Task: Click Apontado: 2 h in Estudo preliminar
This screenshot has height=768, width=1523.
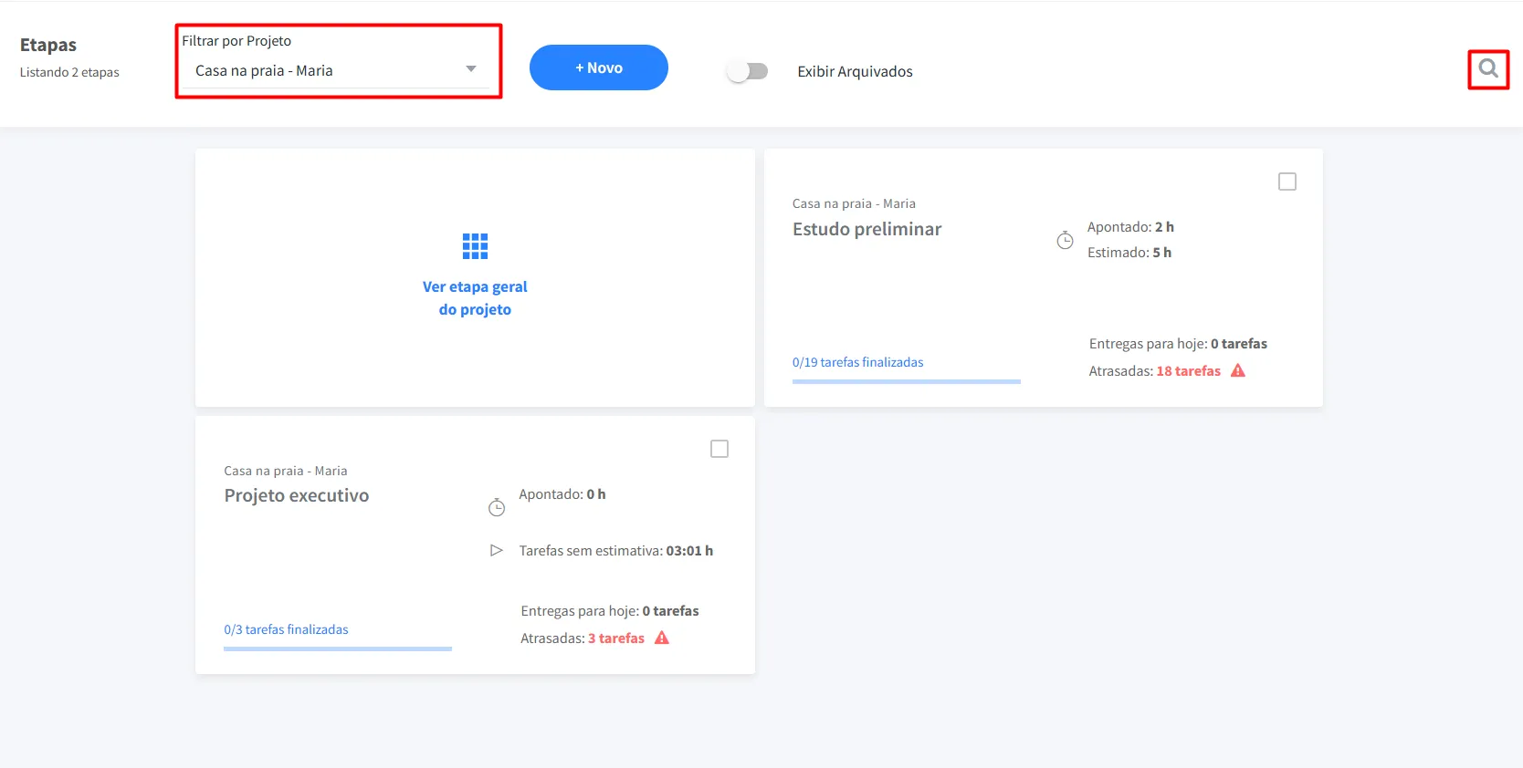Action: 1130,227
